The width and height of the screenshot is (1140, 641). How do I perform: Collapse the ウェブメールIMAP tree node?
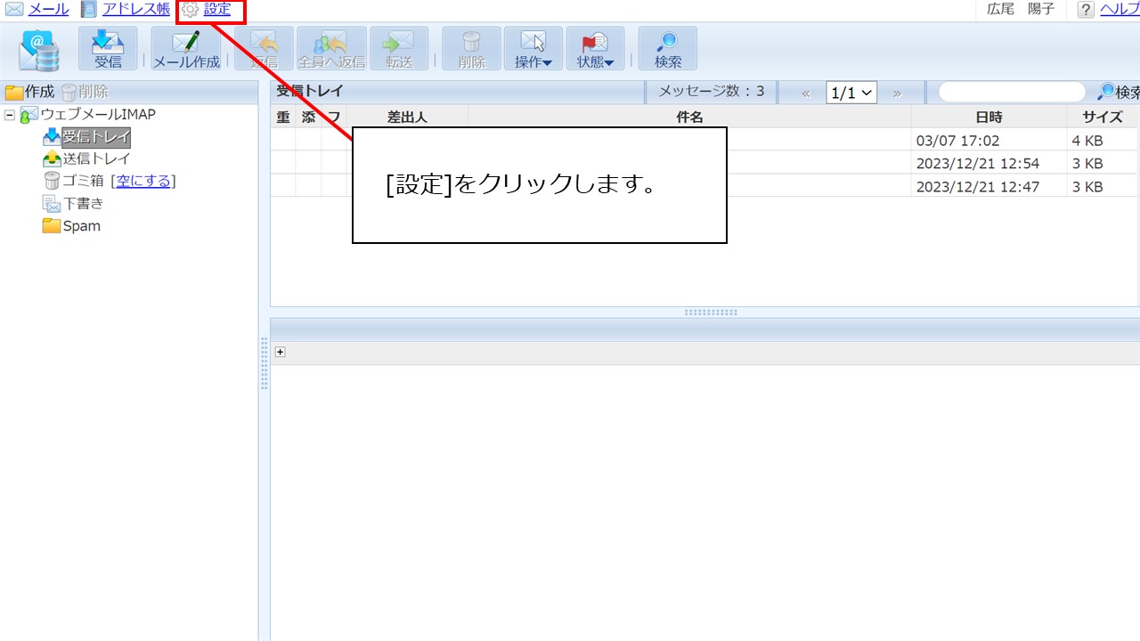[x=10, y=115]
